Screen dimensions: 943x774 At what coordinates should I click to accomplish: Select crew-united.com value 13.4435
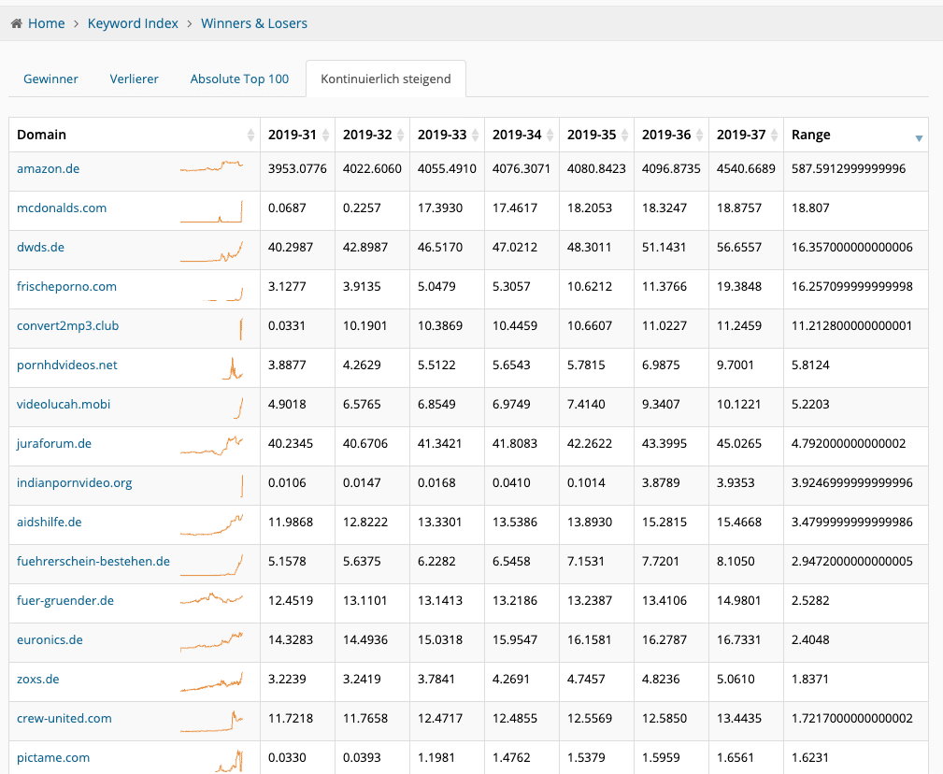point(739,719)
